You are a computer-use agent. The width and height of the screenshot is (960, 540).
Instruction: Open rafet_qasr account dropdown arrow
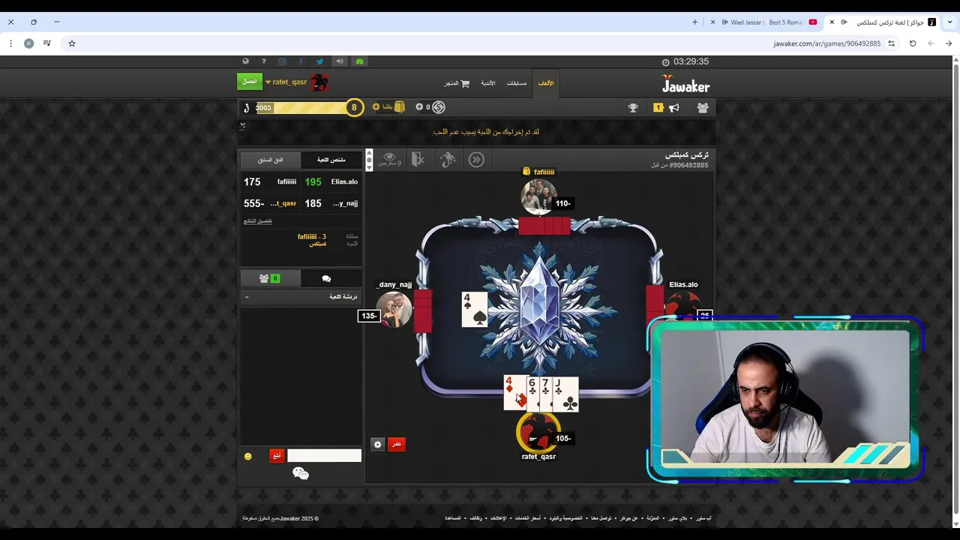point(268,82)
